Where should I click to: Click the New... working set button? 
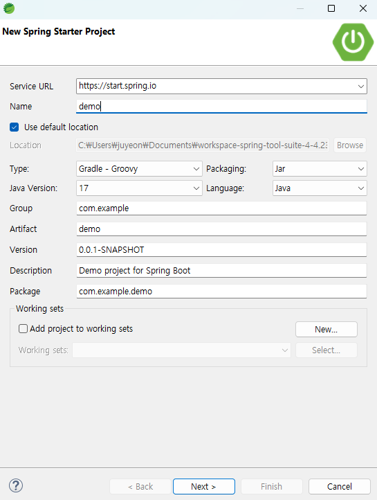[x=327, y=329]
